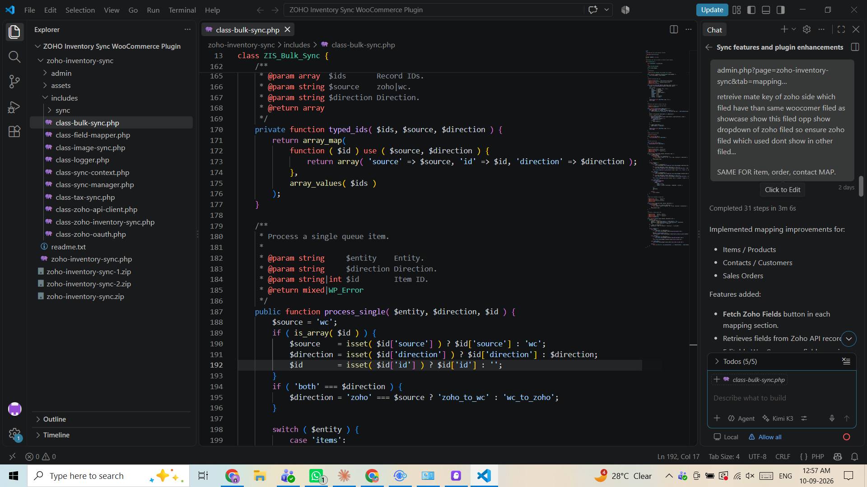Open the Search view in activity bar

coord(14,56)
